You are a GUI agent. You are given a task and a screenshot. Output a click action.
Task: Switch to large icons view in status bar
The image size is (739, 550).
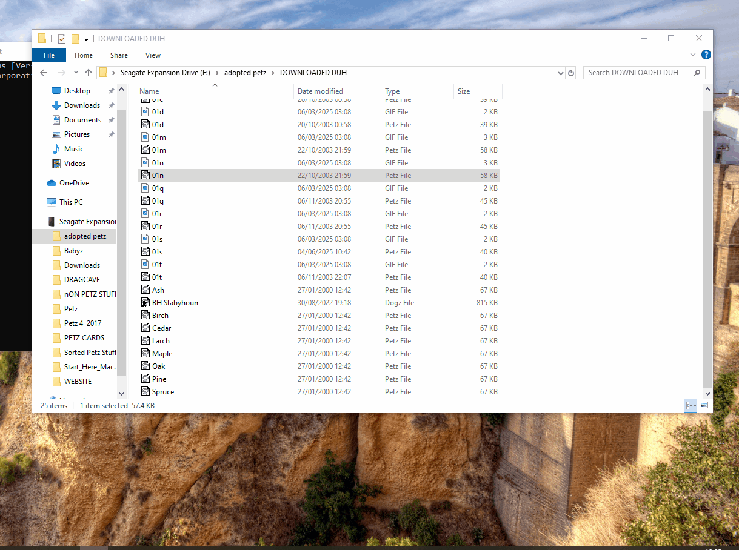tap(704, 405)
